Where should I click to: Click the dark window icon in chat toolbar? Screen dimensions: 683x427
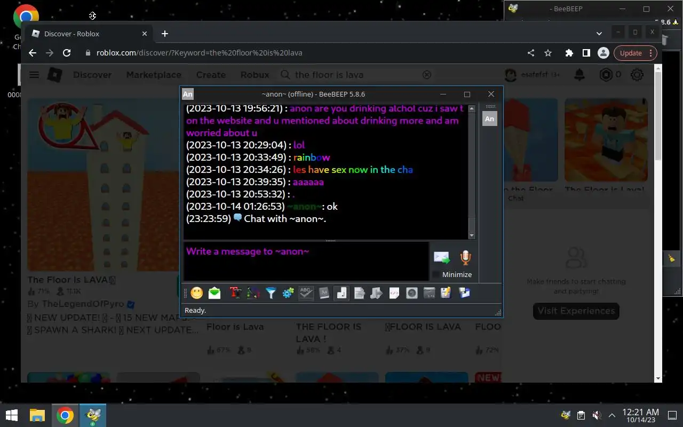(430, 293)
